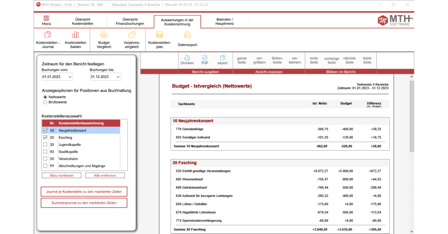This screenshot has width=448, height=234.
Task: Open the Vorjahresvergleich icon
Action: [131, 35]
